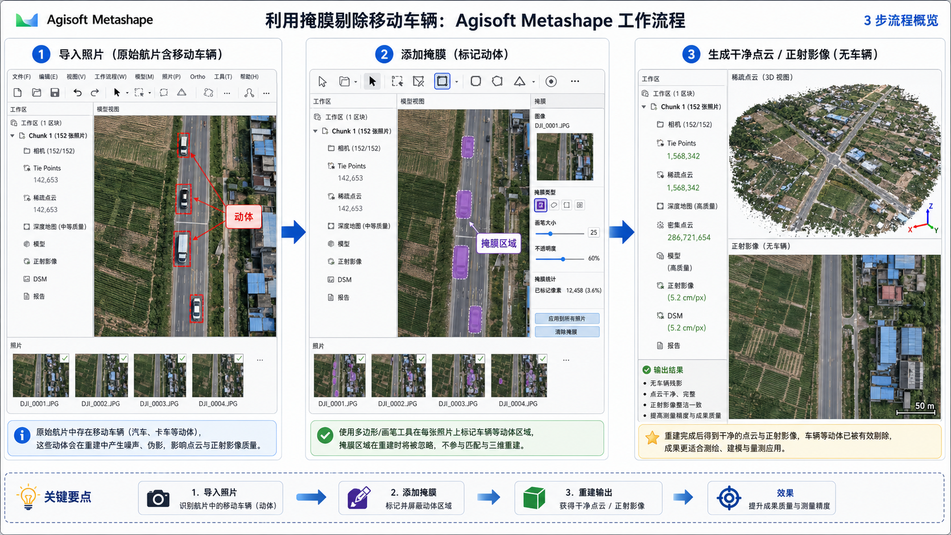Click the 清除掩膜 button
Image resolution: width=951 pixels, height=535 pixels.
click(567, 331)
